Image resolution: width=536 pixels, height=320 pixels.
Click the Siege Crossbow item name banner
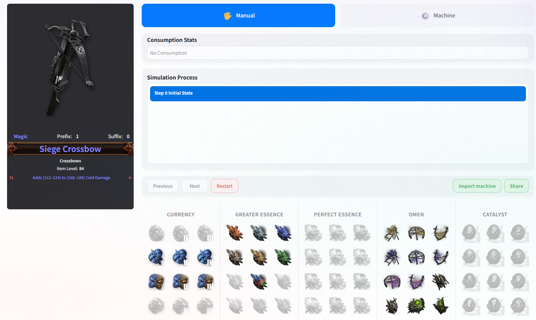[70, 149]
